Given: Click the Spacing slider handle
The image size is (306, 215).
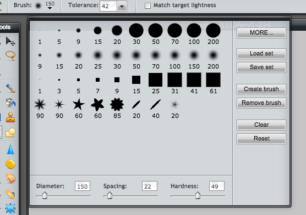Looking at the screenshot, I should point(110,195).
